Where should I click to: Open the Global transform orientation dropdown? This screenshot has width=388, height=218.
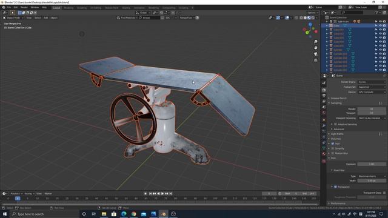point(143,13)
